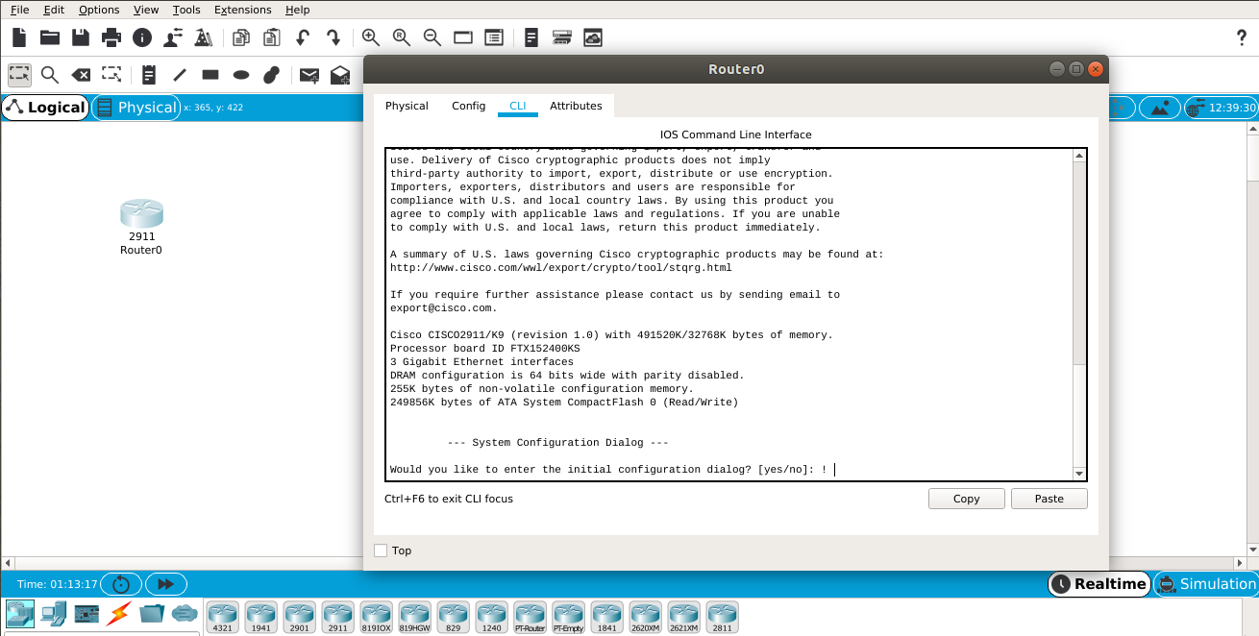Click the Copy button below the CLI
This screenshot has height=636, width=1259.
(967, 499)
